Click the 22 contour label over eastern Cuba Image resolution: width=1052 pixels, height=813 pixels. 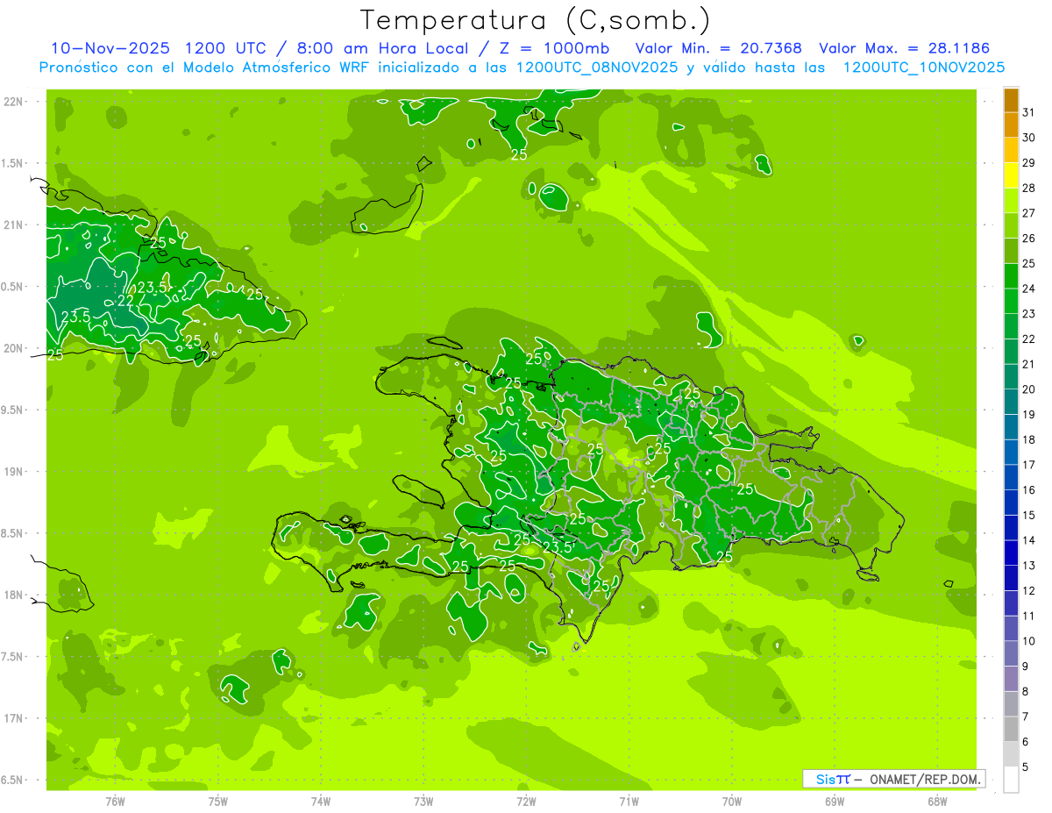125,301
